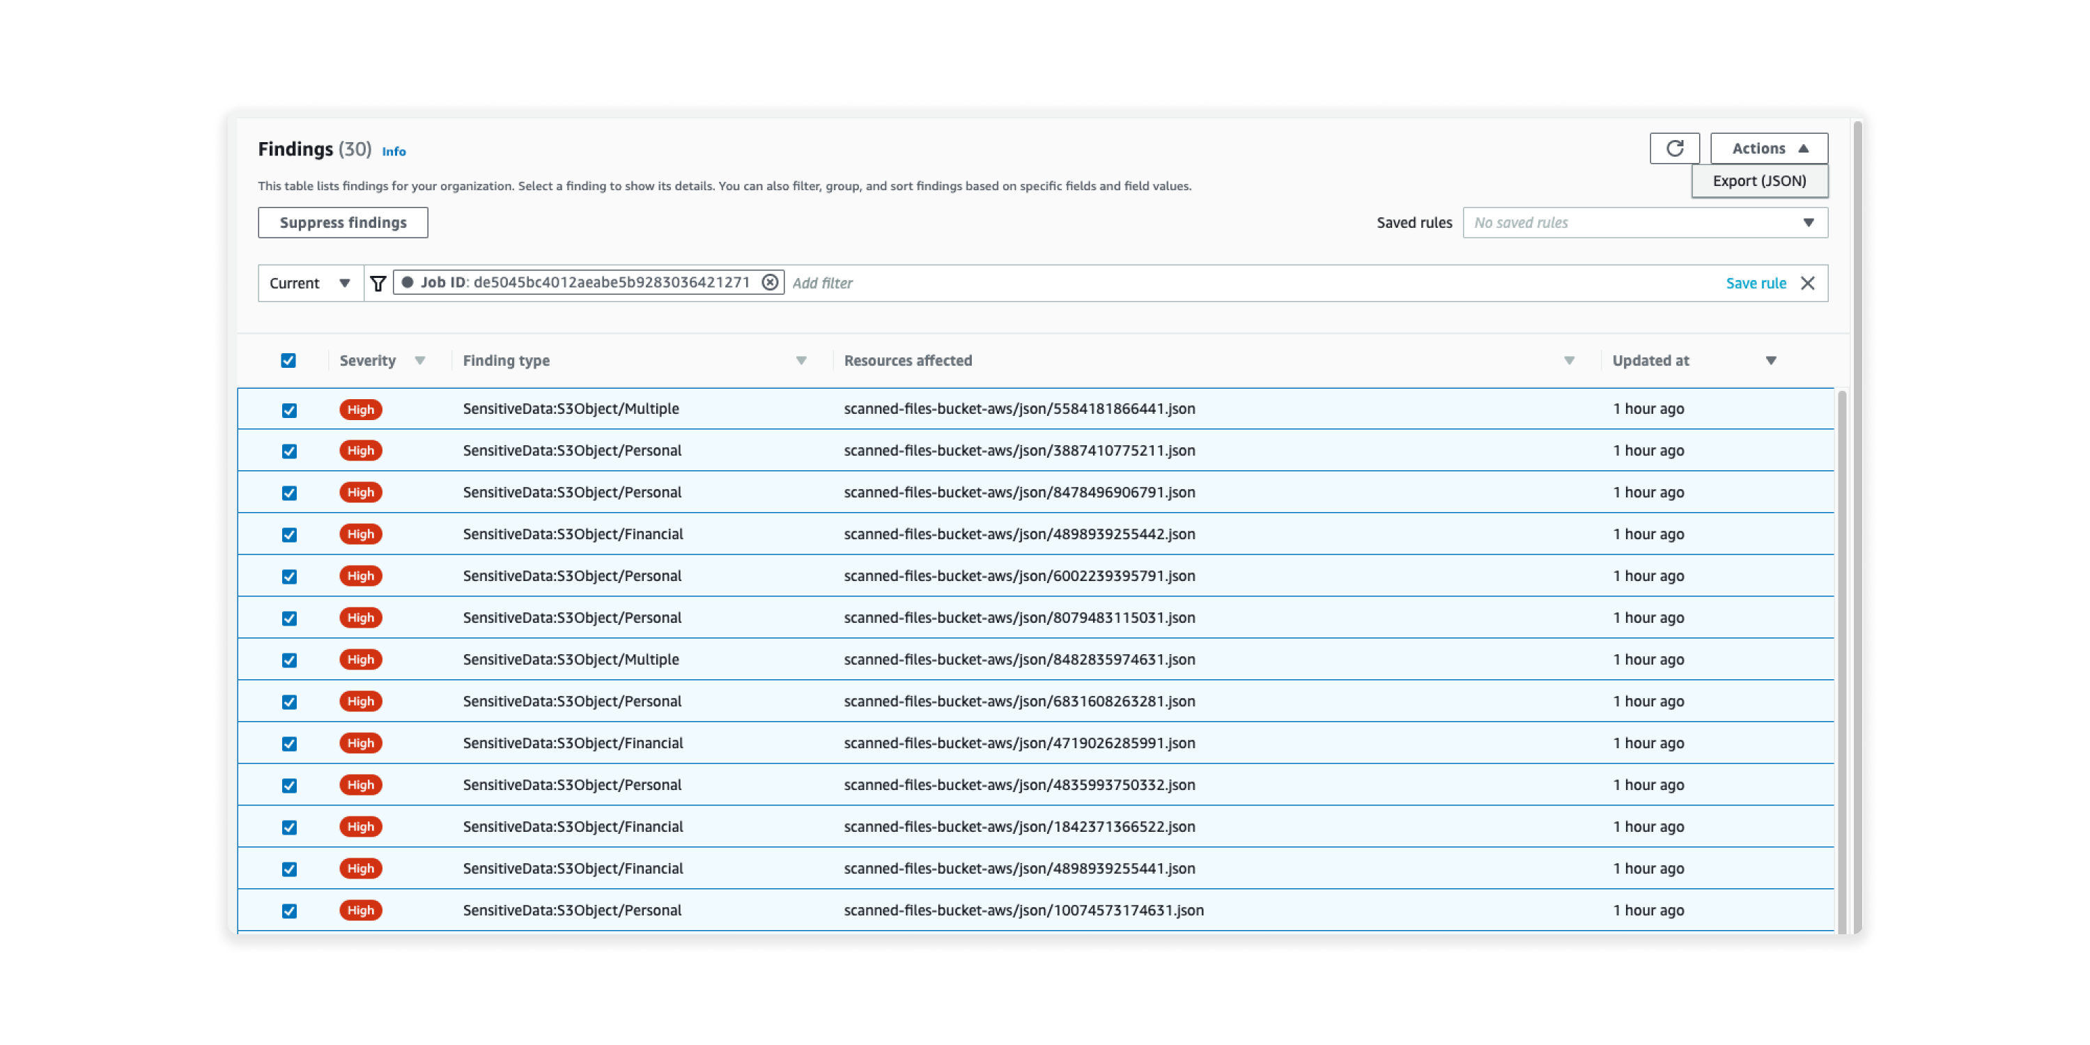Toggle the select-all findings checkbox
Viewport: 2090px width, 1045px height.
288,360
